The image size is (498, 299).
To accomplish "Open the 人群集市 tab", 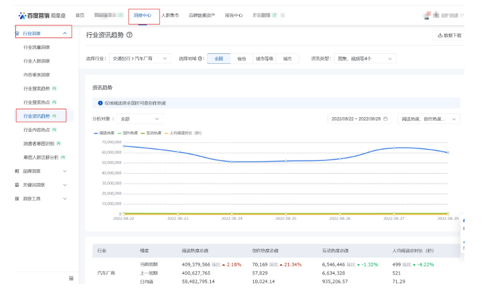I will tap(170, 15).
